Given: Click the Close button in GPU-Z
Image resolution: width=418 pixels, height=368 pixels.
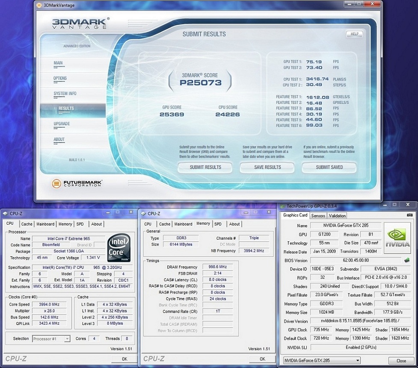Looking at the screenshot, I should 401,361.
